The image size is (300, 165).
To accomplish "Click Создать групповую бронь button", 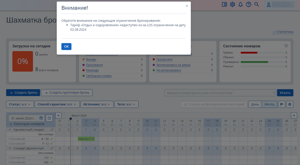I will [x=67, y=93].
